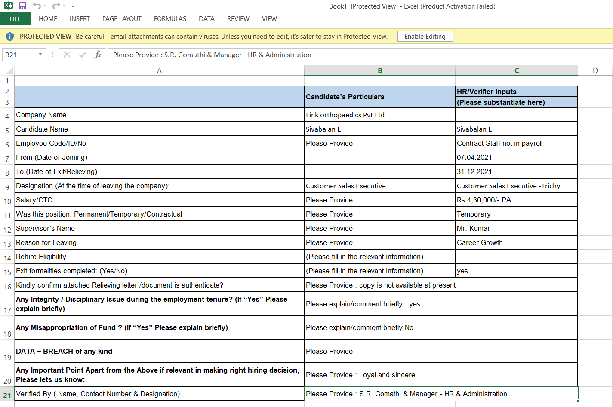Image resolution: width=613 pixels, height=407 pixels.
Task: Open the Undo history dropdown arrow
Action: [45, 6]
